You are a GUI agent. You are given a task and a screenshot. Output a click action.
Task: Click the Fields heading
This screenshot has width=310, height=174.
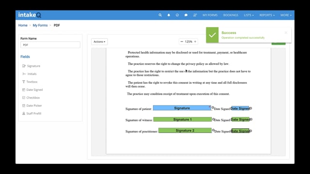coord(25,57)
